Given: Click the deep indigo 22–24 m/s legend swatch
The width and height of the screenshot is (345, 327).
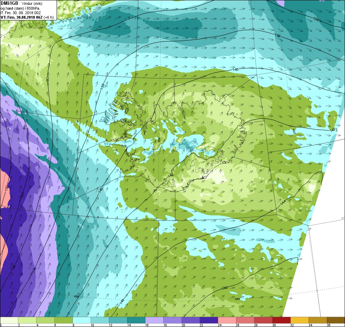Looking at the screenshot, I should [209, 320].
